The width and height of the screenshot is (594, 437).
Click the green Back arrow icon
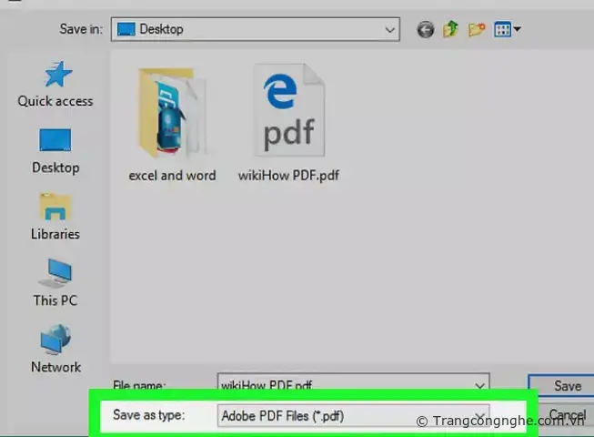[x=426, y=30]
